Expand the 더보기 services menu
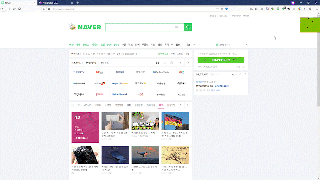The height and width of the screenshot is (180, 320). coord(190,45)
